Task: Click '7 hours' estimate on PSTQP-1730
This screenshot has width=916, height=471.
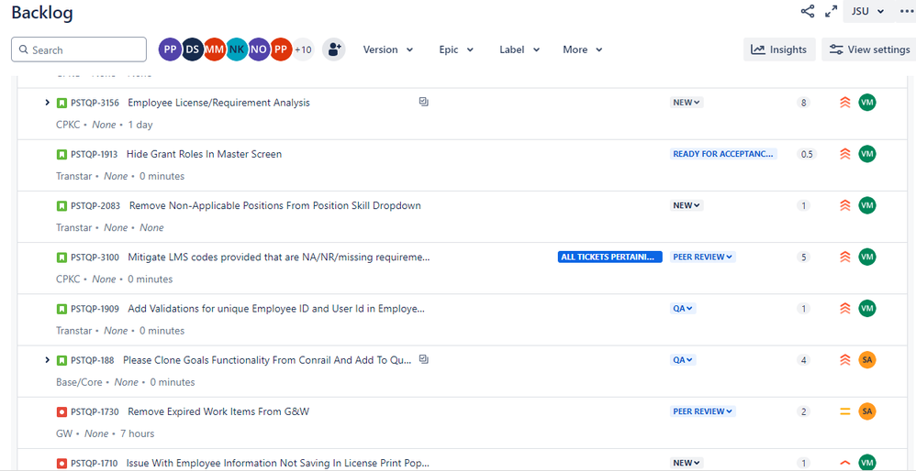Action: coord(138,433)
